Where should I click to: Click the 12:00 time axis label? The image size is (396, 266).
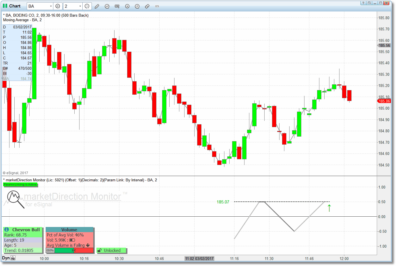344,259
